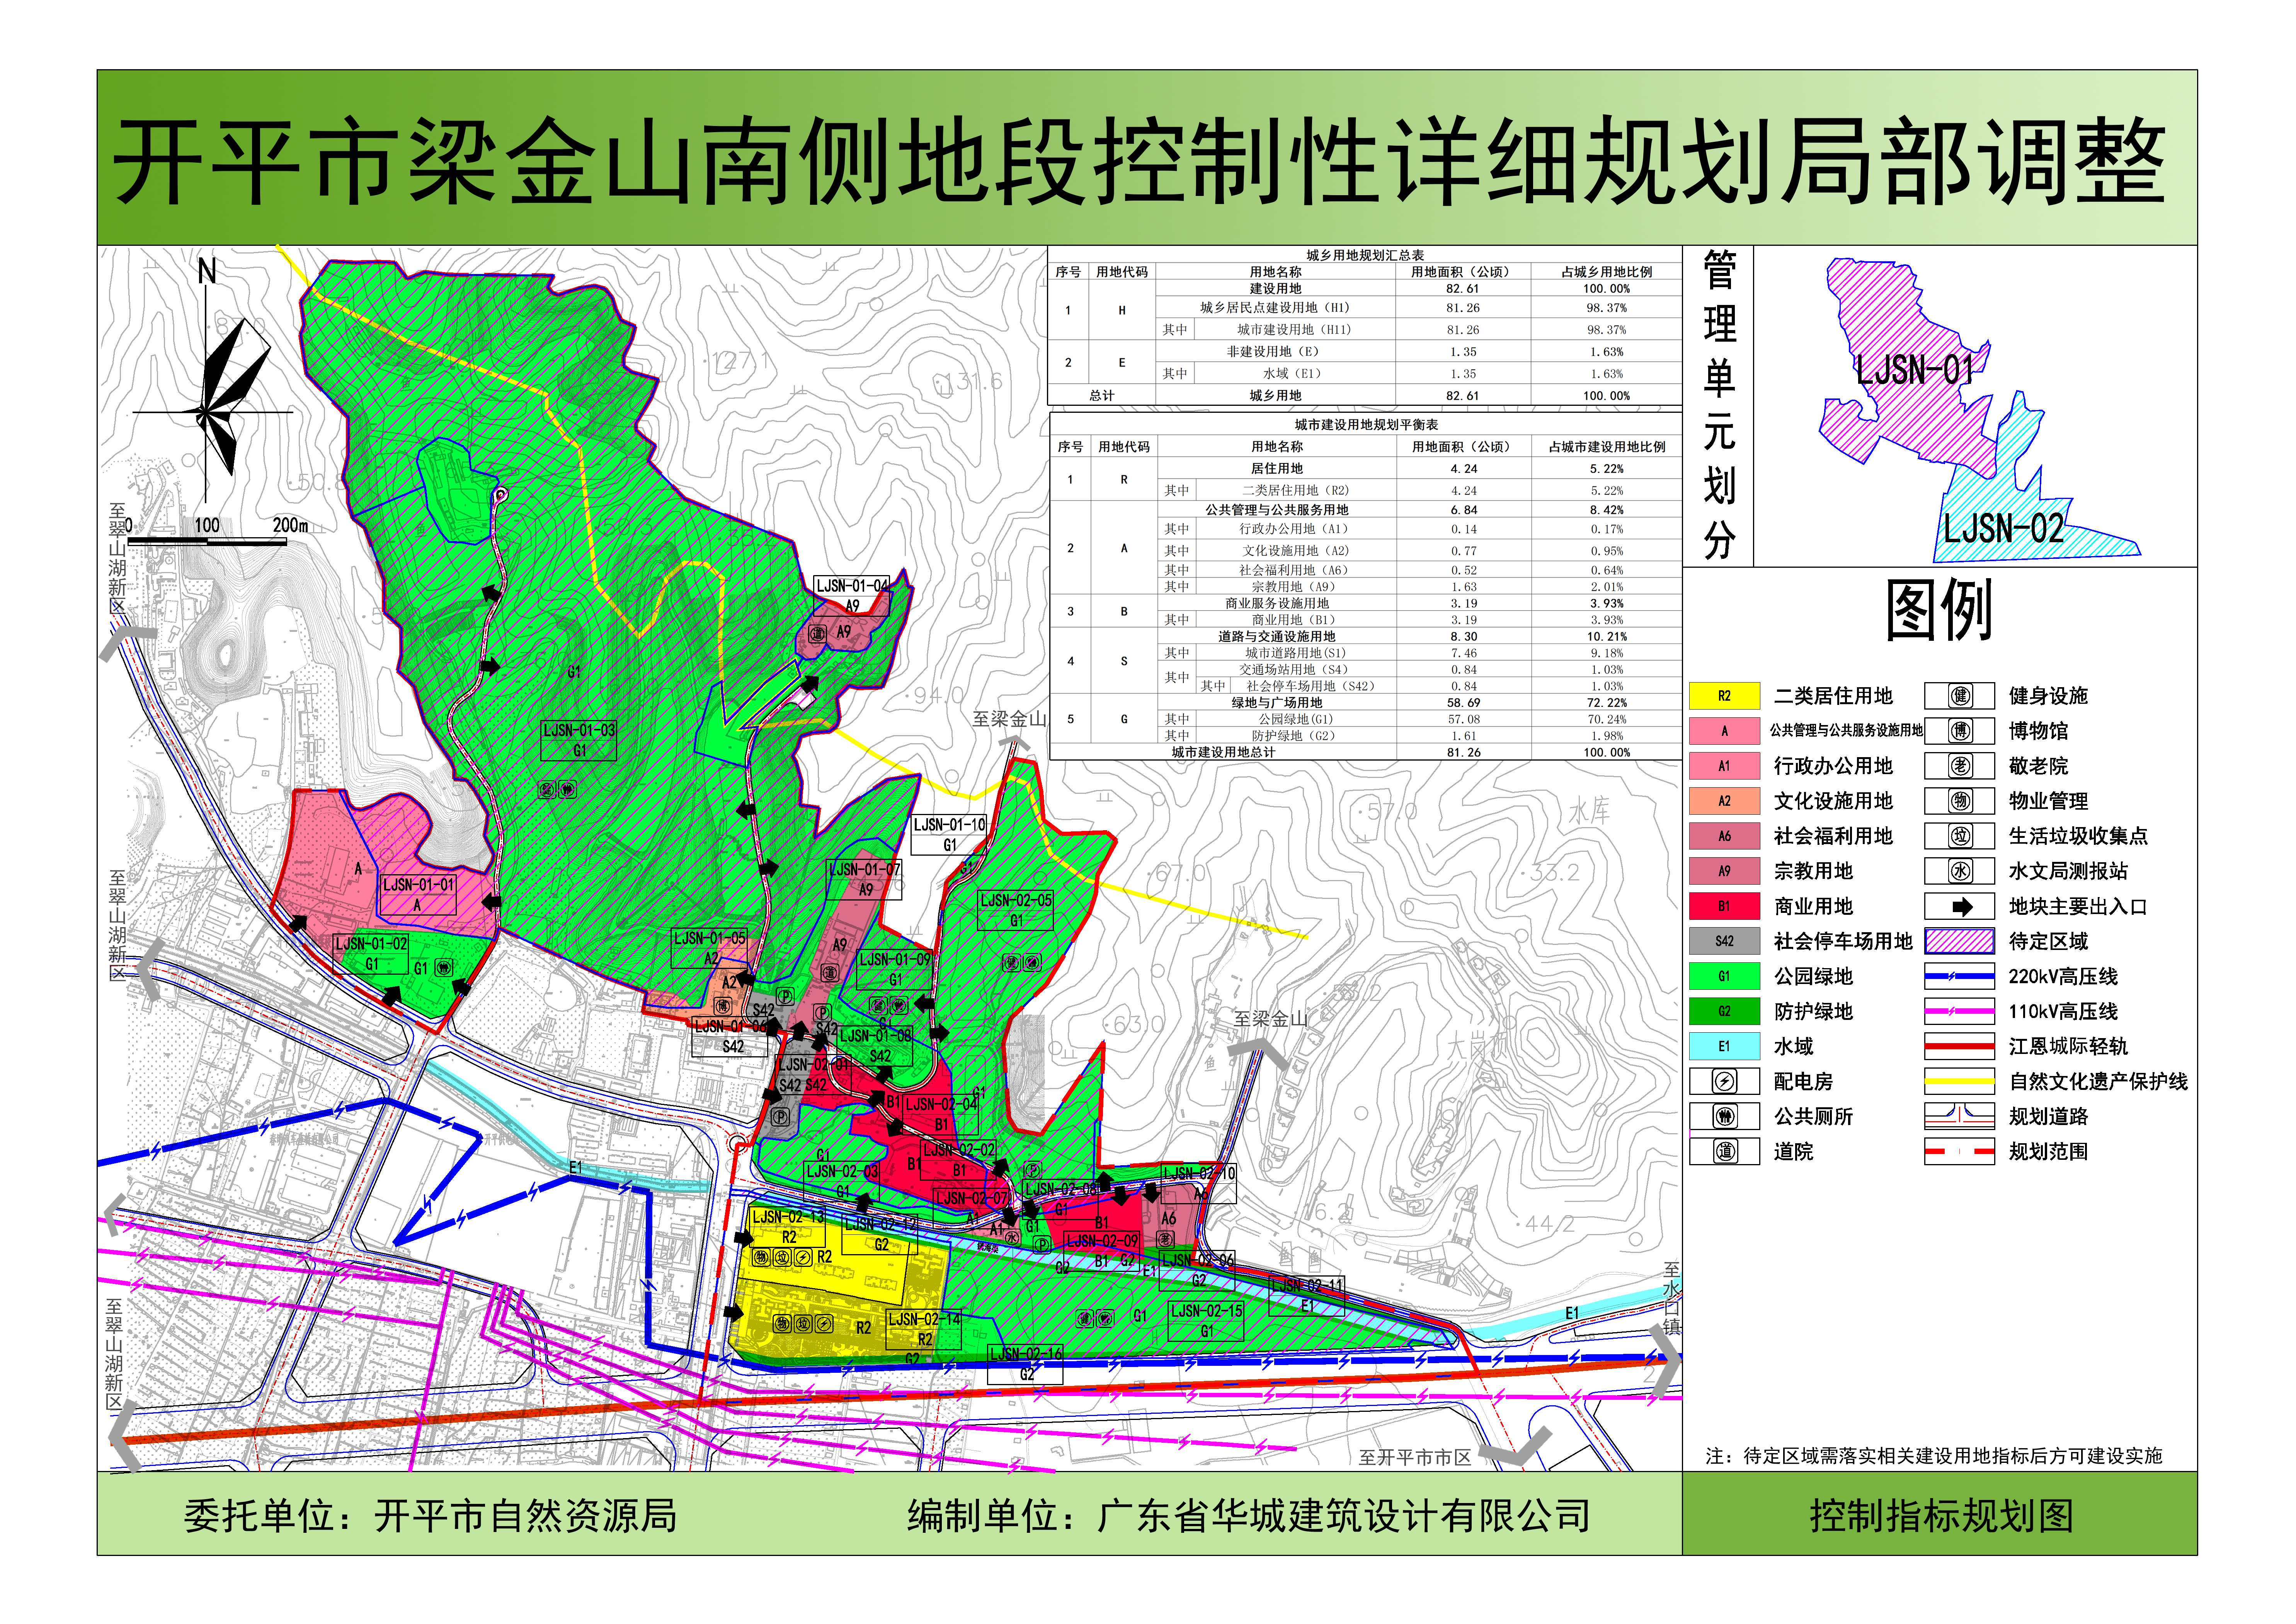Click the 水库 label on the map
Image resolution: width=2296 pixels, height=1624 pixels.
pos(1589,811)
